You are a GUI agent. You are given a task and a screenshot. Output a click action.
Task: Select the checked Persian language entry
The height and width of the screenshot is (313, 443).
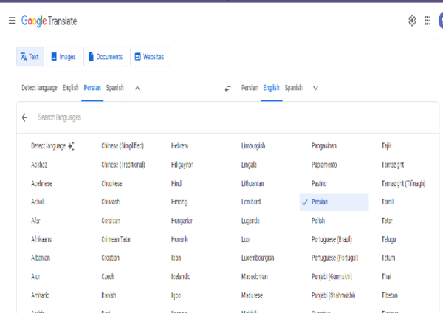[x=334, y=202]
